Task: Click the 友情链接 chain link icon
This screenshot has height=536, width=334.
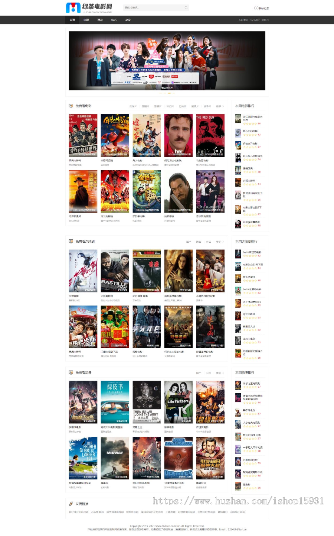Action: [x=71, y=504]
